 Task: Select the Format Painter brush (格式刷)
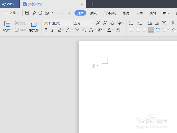coord(34,26)
